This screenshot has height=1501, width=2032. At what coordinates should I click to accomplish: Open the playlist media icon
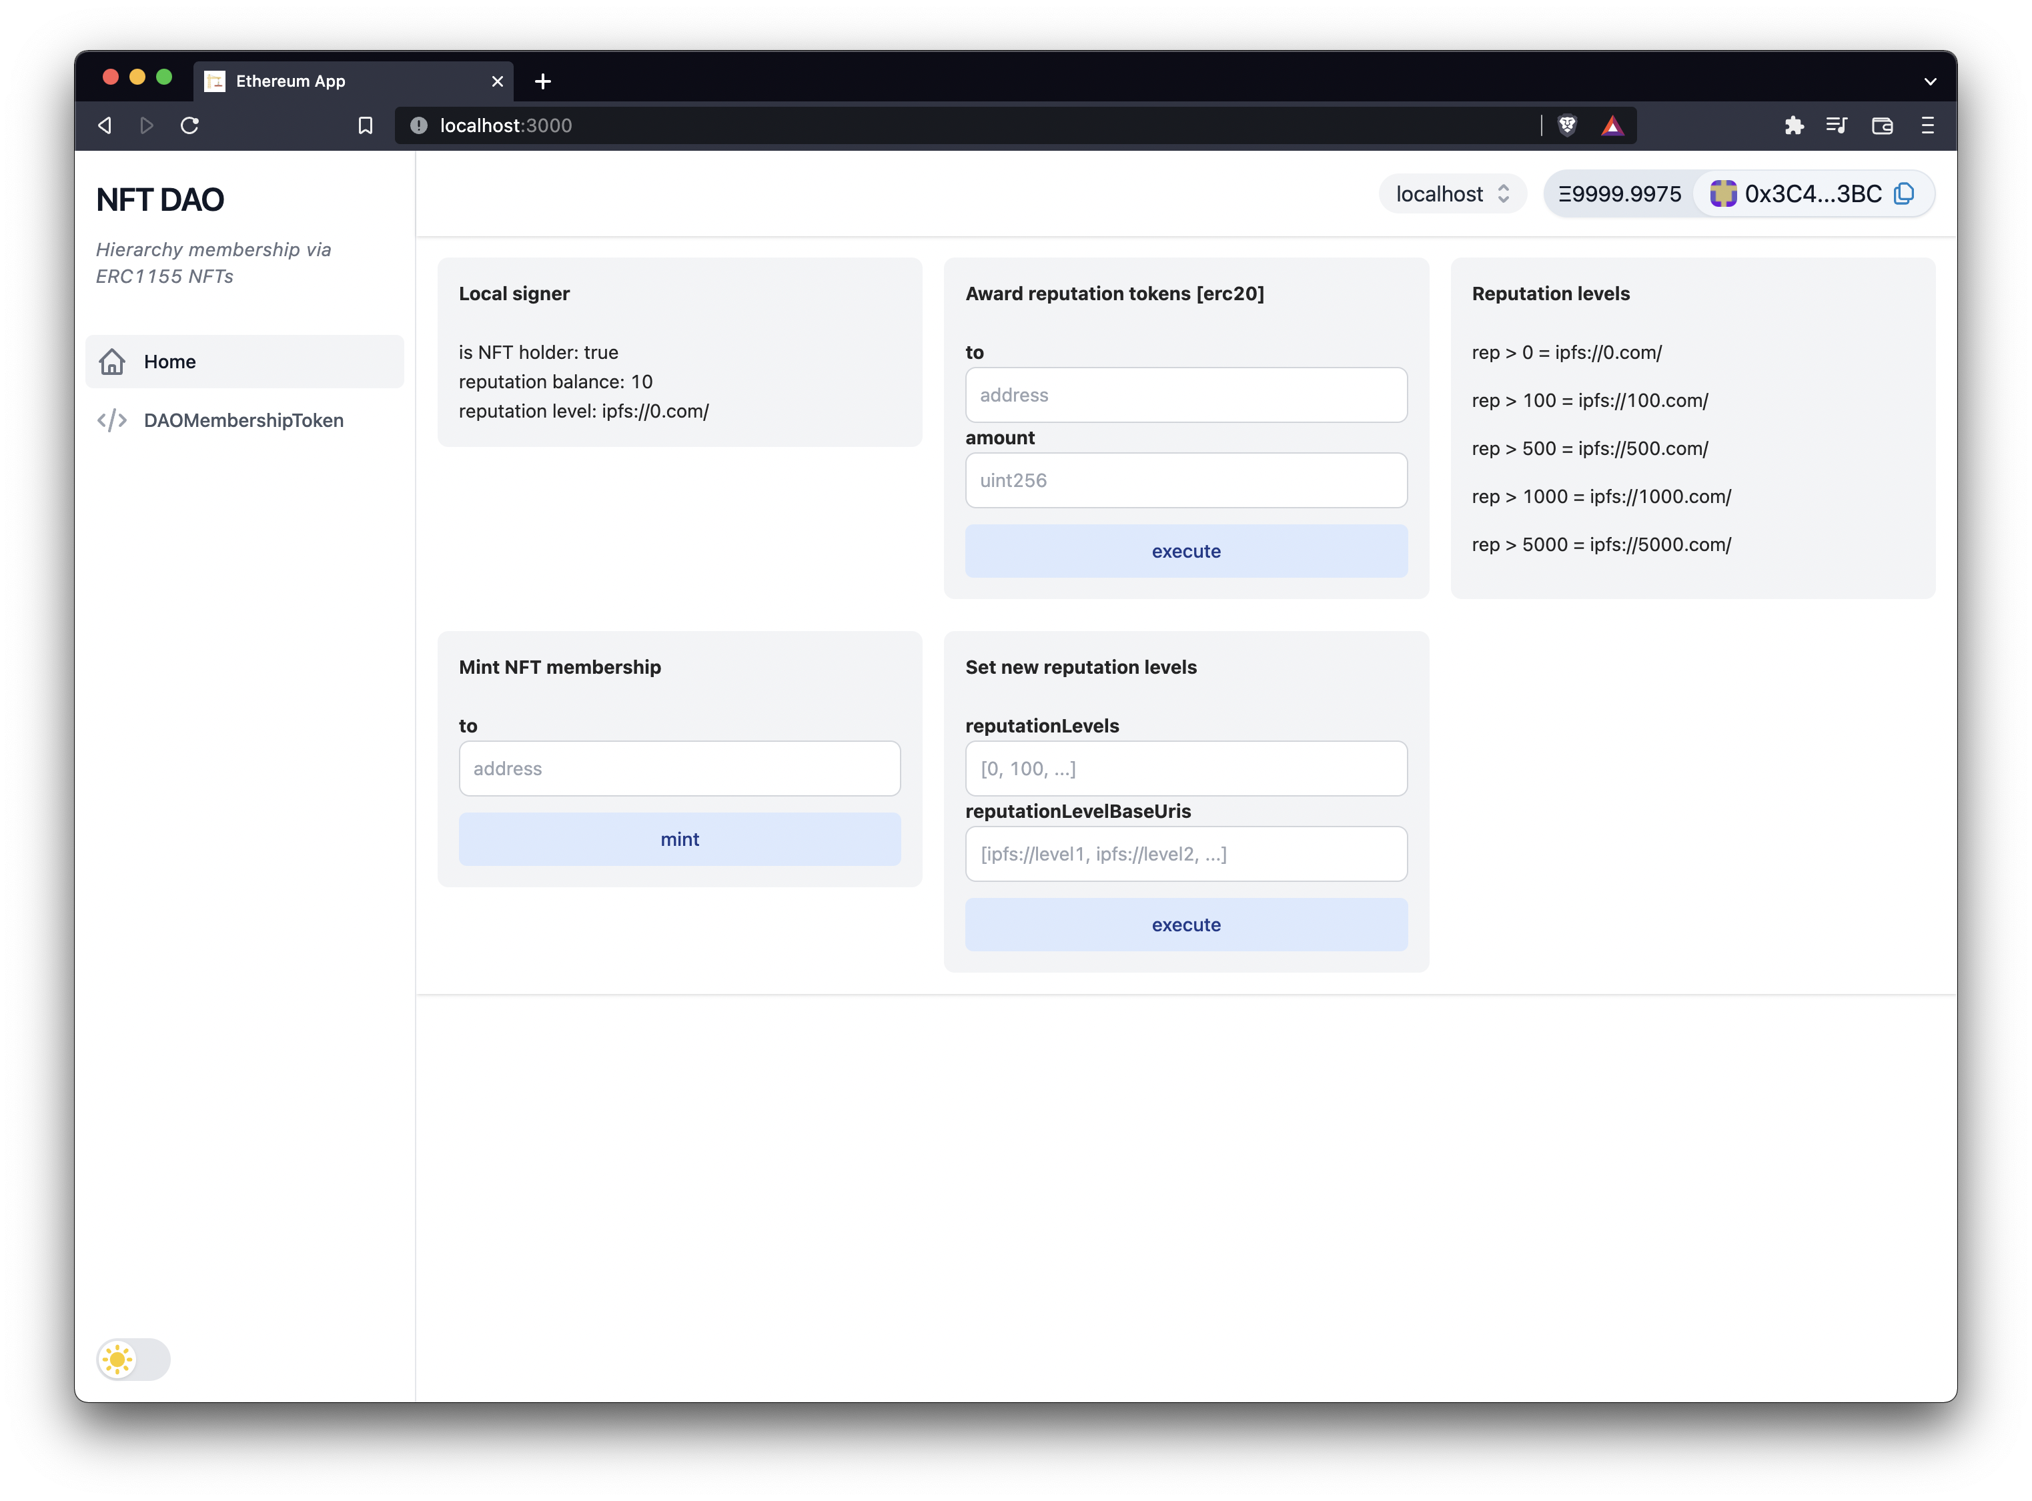tap(1837, 125)
